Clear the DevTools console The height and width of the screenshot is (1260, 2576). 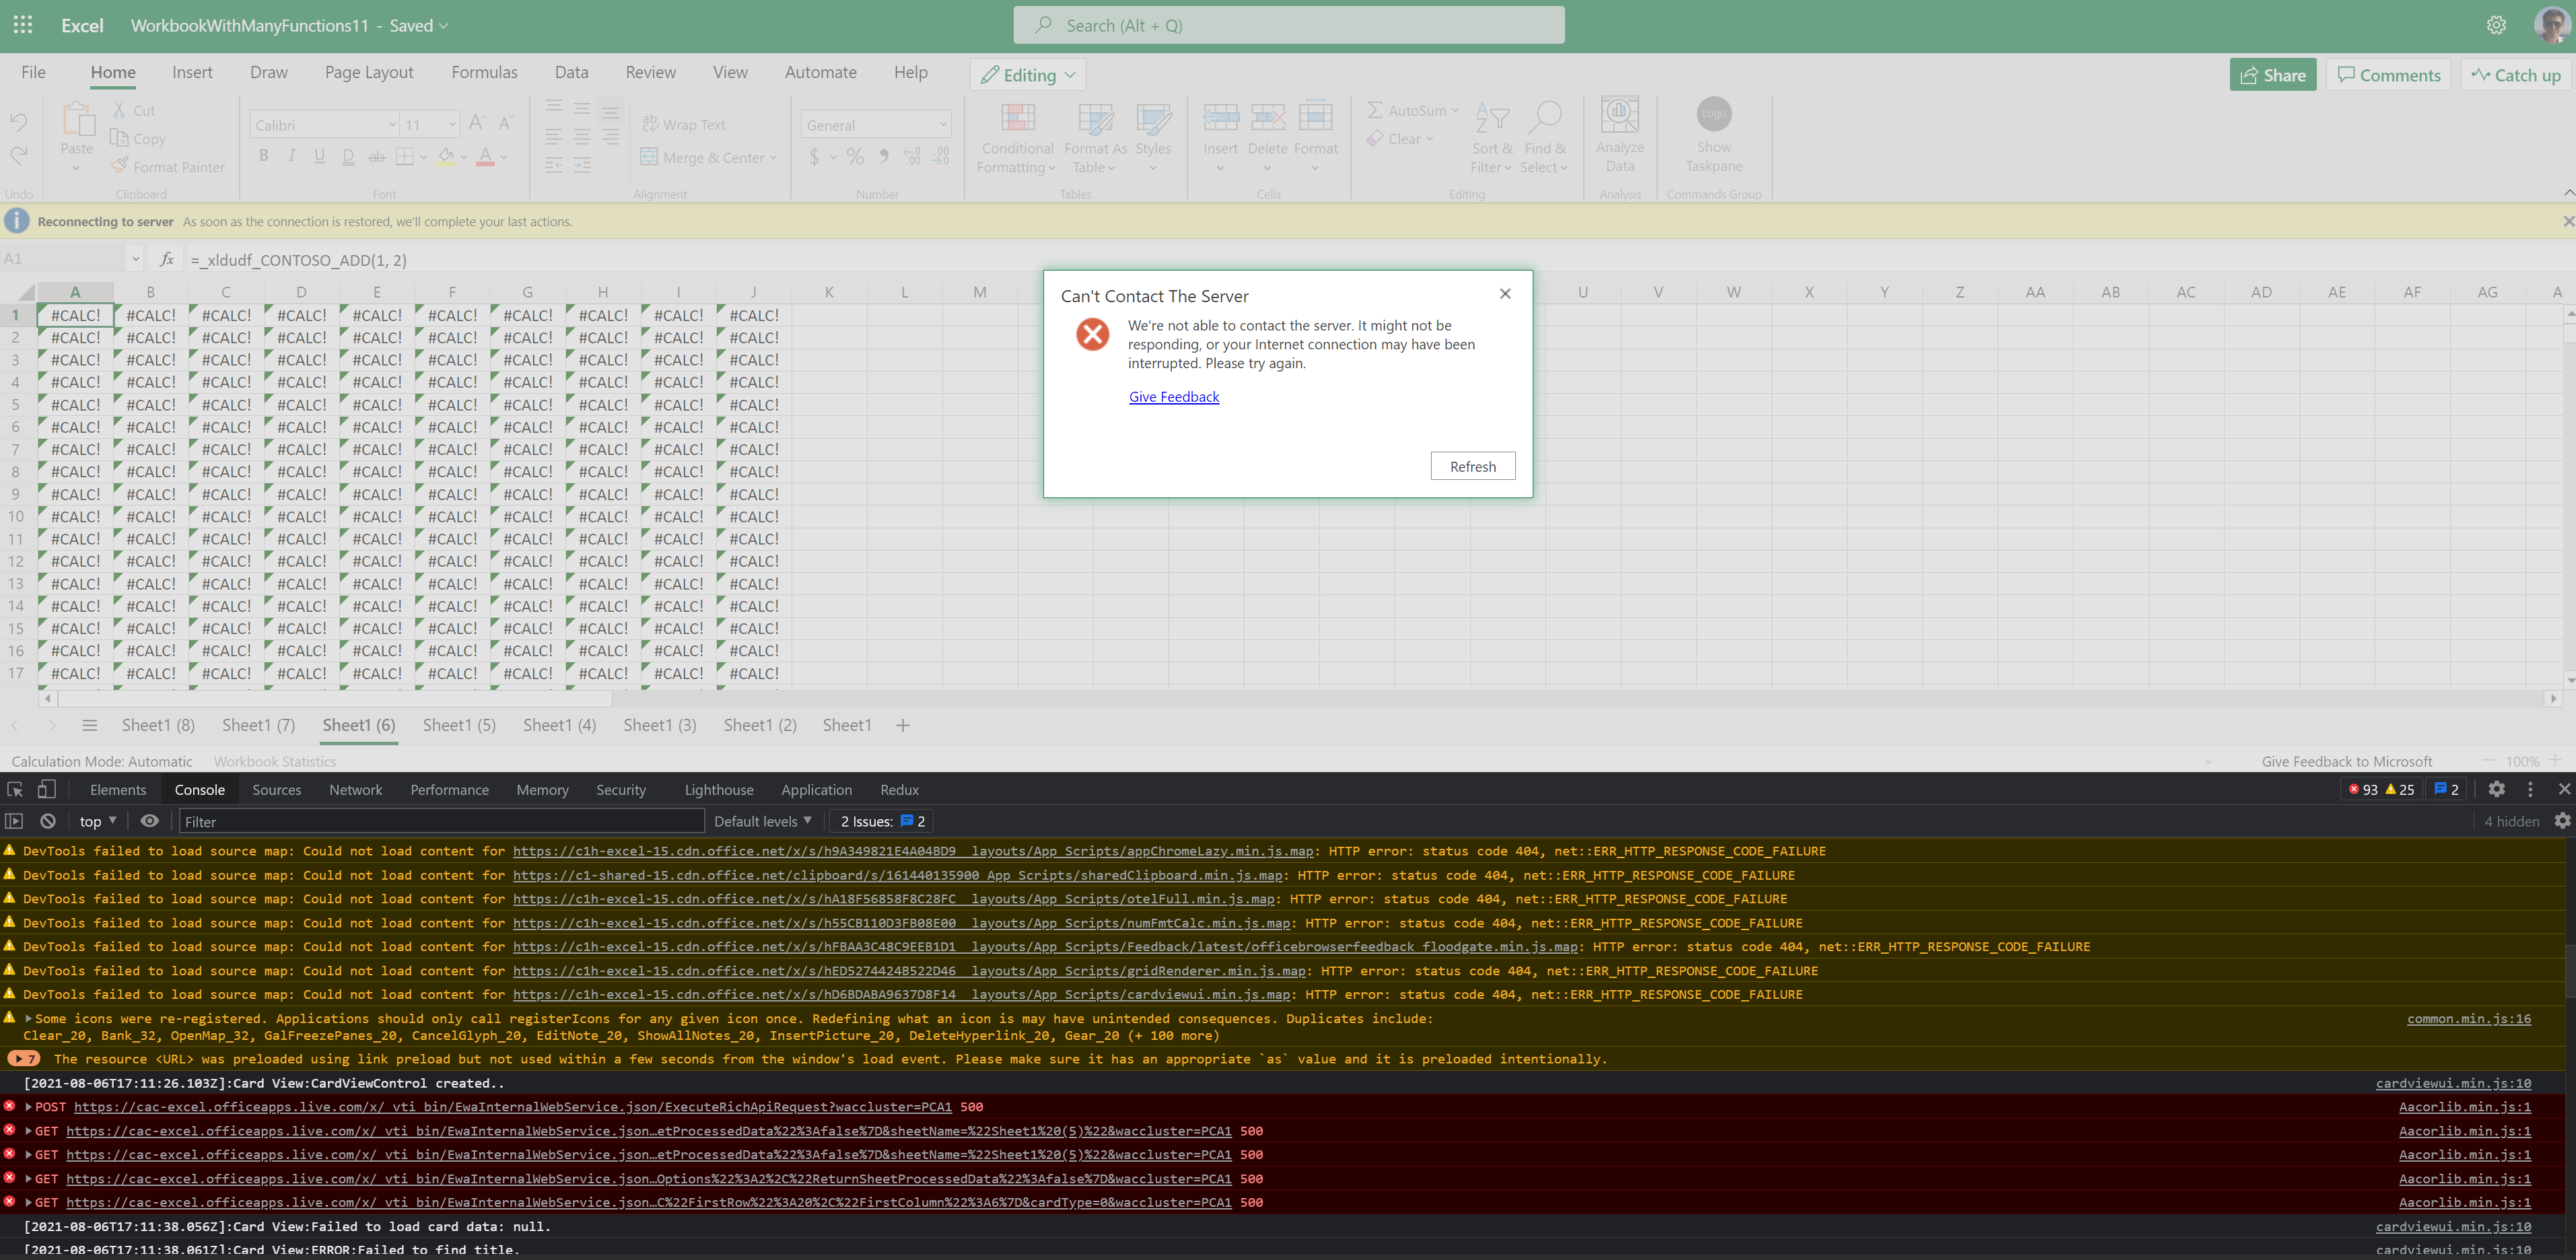point(47,820)
